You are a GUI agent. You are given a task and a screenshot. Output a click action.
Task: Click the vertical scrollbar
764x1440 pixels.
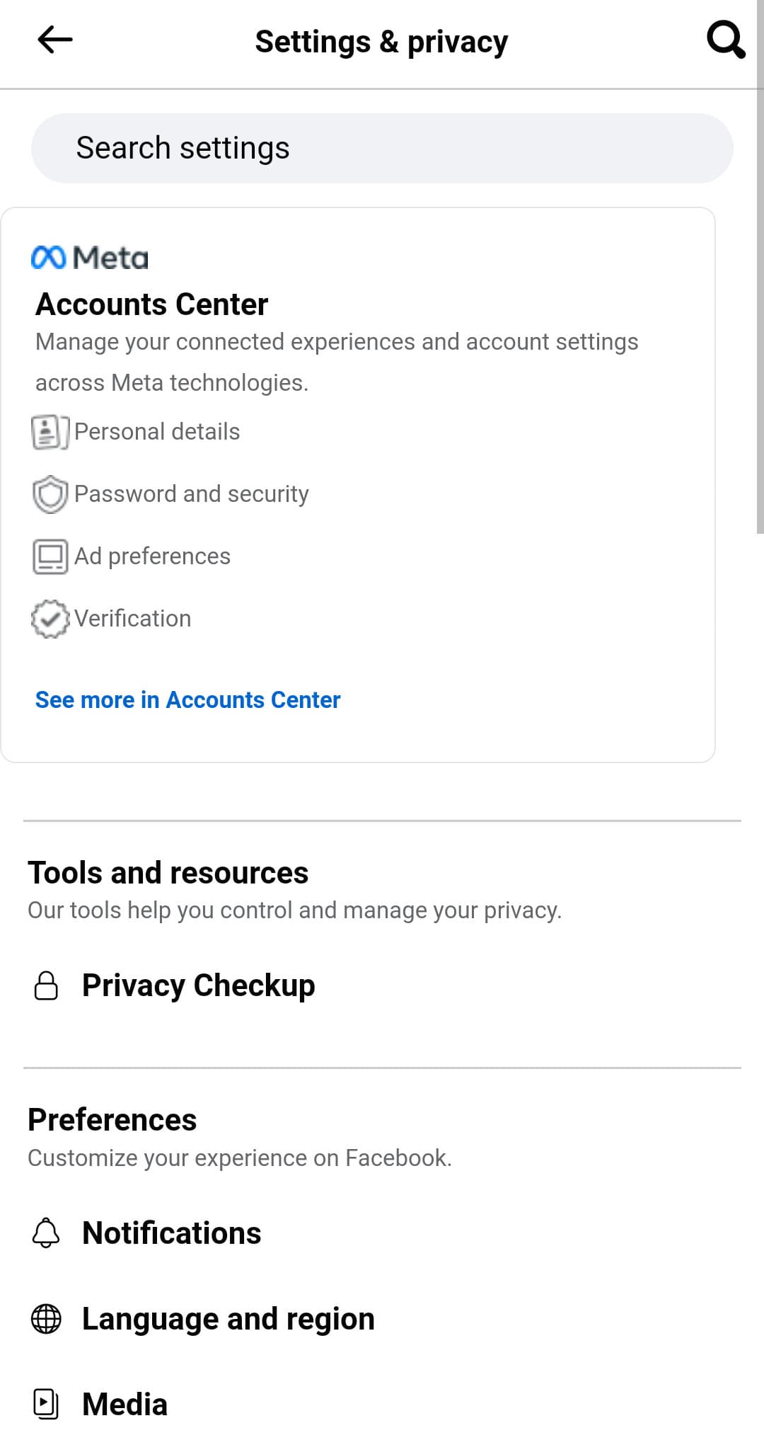760,283
